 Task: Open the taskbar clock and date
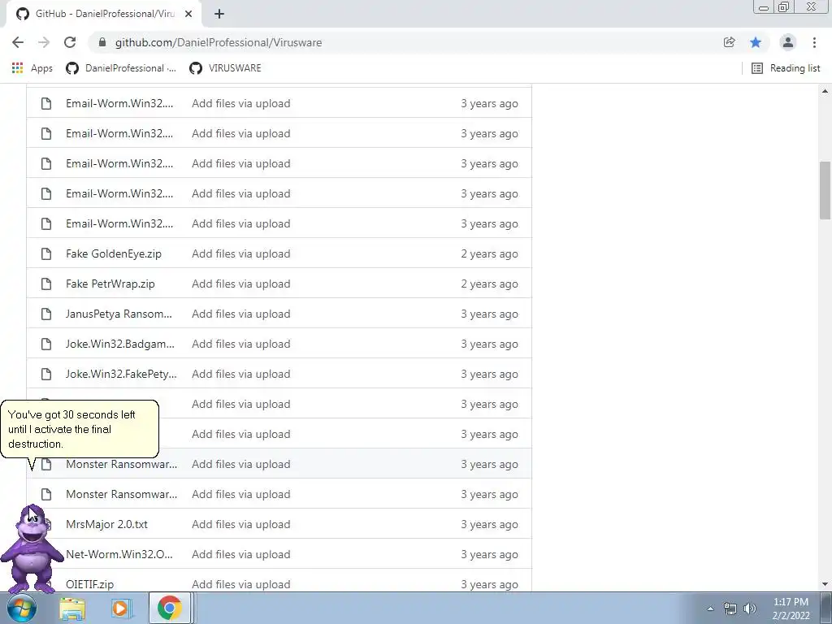791,609
